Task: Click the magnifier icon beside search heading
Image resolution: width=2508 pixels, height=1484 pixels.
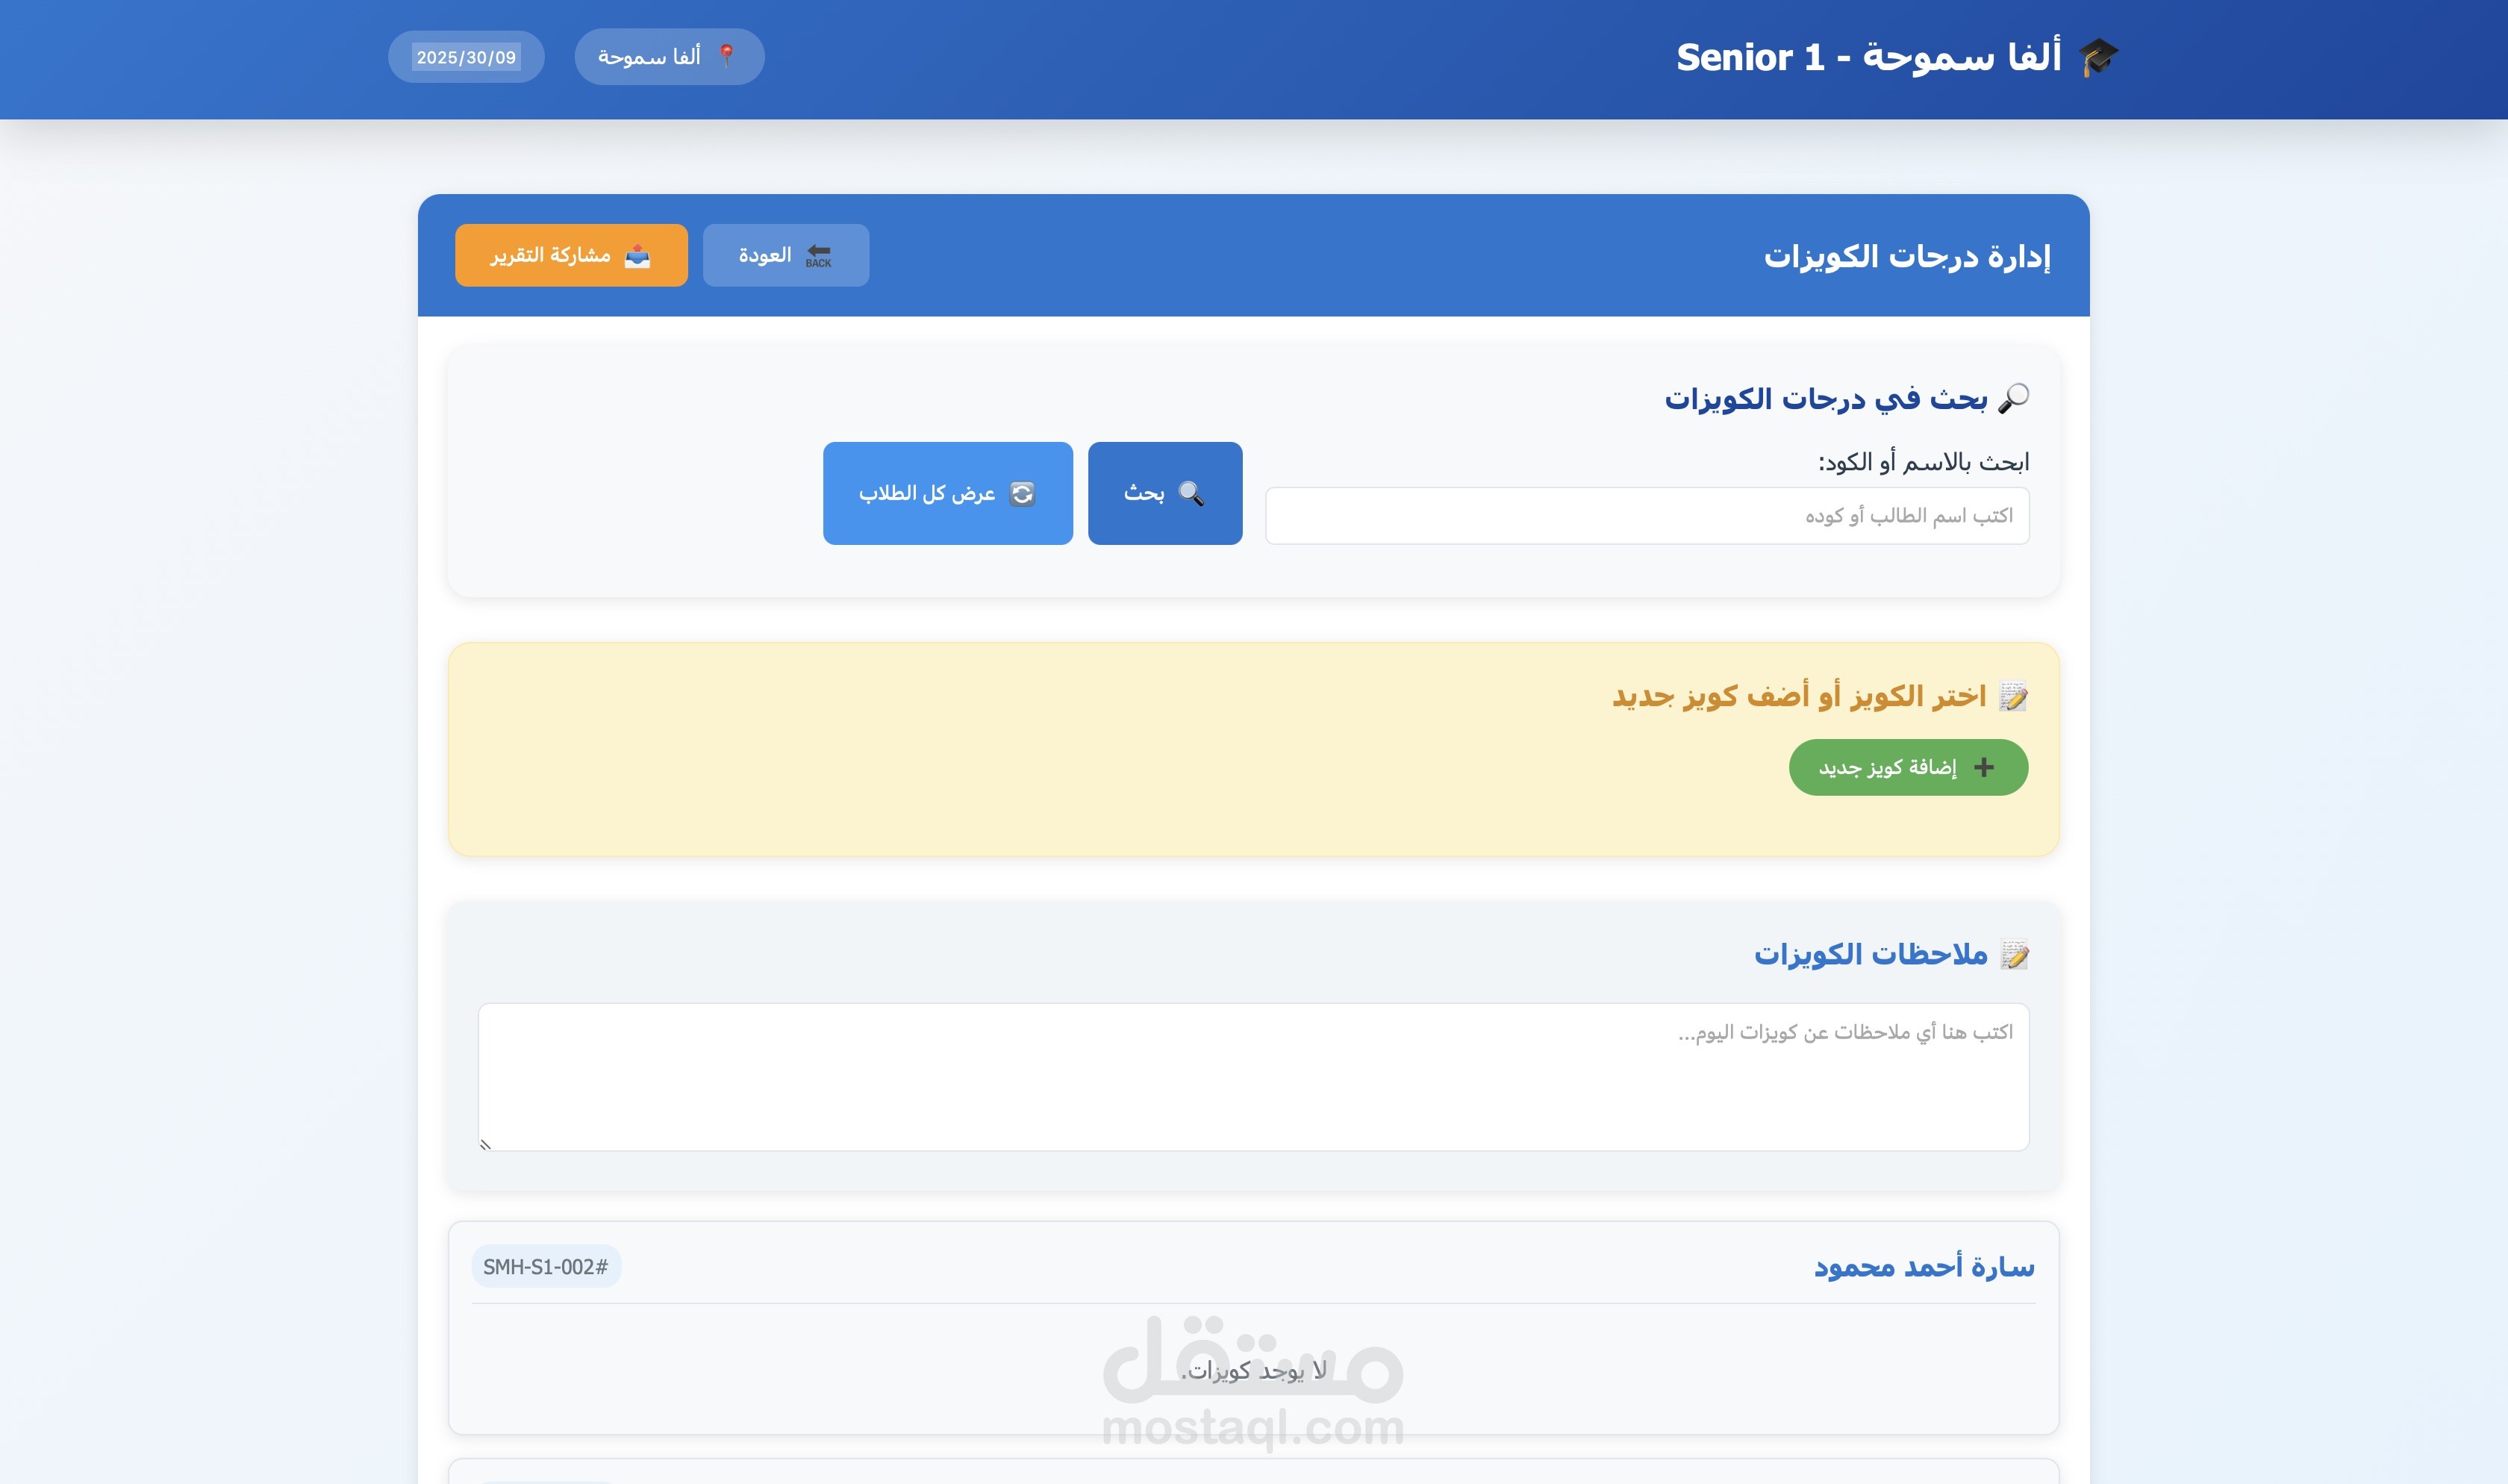Action: coord(2012,398)
